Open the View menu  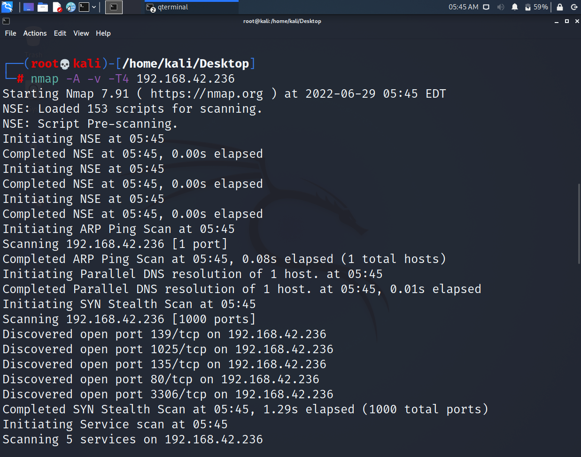pyautogui.click(x=81, y=33)
